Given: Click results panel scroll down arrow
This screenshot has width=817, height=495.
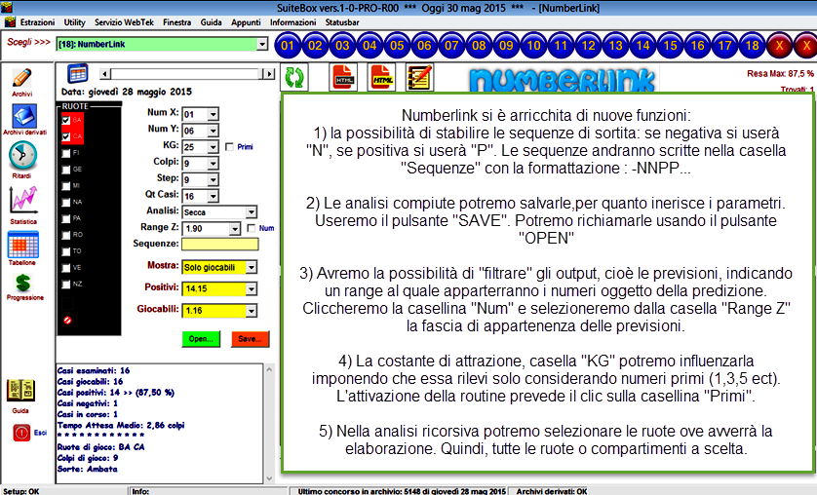Looking at the screenshot, I should point(269,478).
